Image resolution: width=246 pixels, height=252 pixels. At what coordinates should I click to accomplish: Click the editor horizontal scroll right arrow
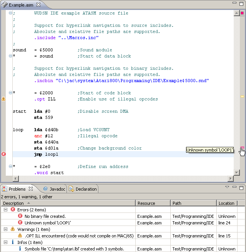pos(231,179)
